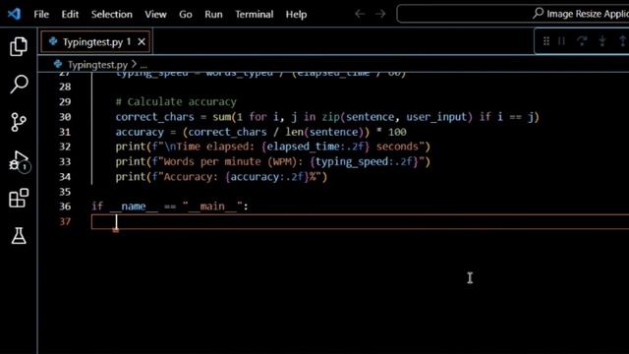This screenshot has width=629, height=354.
Task: Open the Testing flask view
Action: (x=19, y=236)
